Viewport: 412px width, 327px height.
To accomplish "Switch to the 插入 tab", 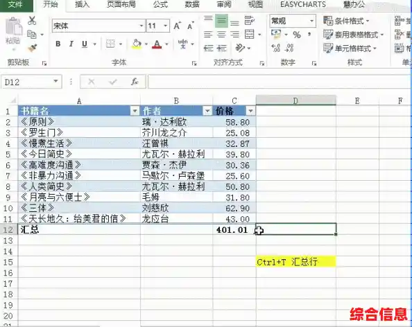I will tap(82, 4).
